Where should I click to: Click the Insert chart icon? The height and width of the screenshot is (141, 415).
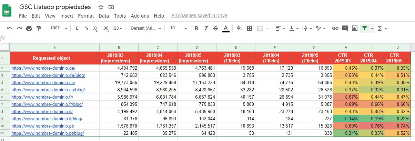(354, 28)
